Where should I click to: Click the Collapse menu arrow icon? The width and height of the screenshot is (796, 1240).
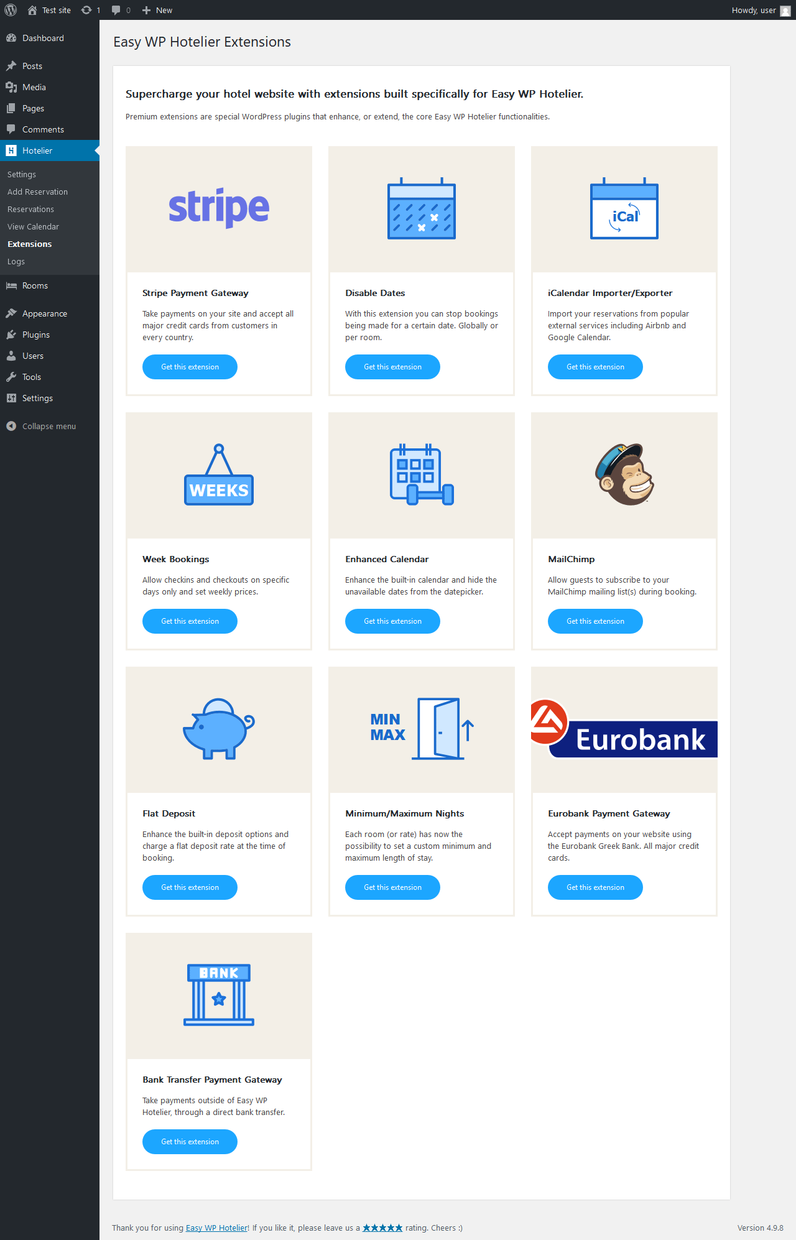(x=11, y=426)
